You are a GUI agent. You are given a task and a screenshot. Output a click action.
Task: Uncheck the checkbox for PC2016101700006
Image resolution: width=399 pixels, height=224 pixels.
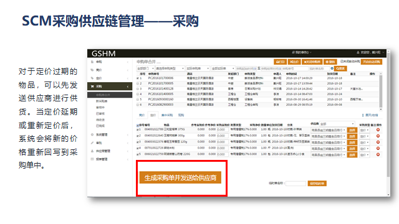(x=138, y=78)
